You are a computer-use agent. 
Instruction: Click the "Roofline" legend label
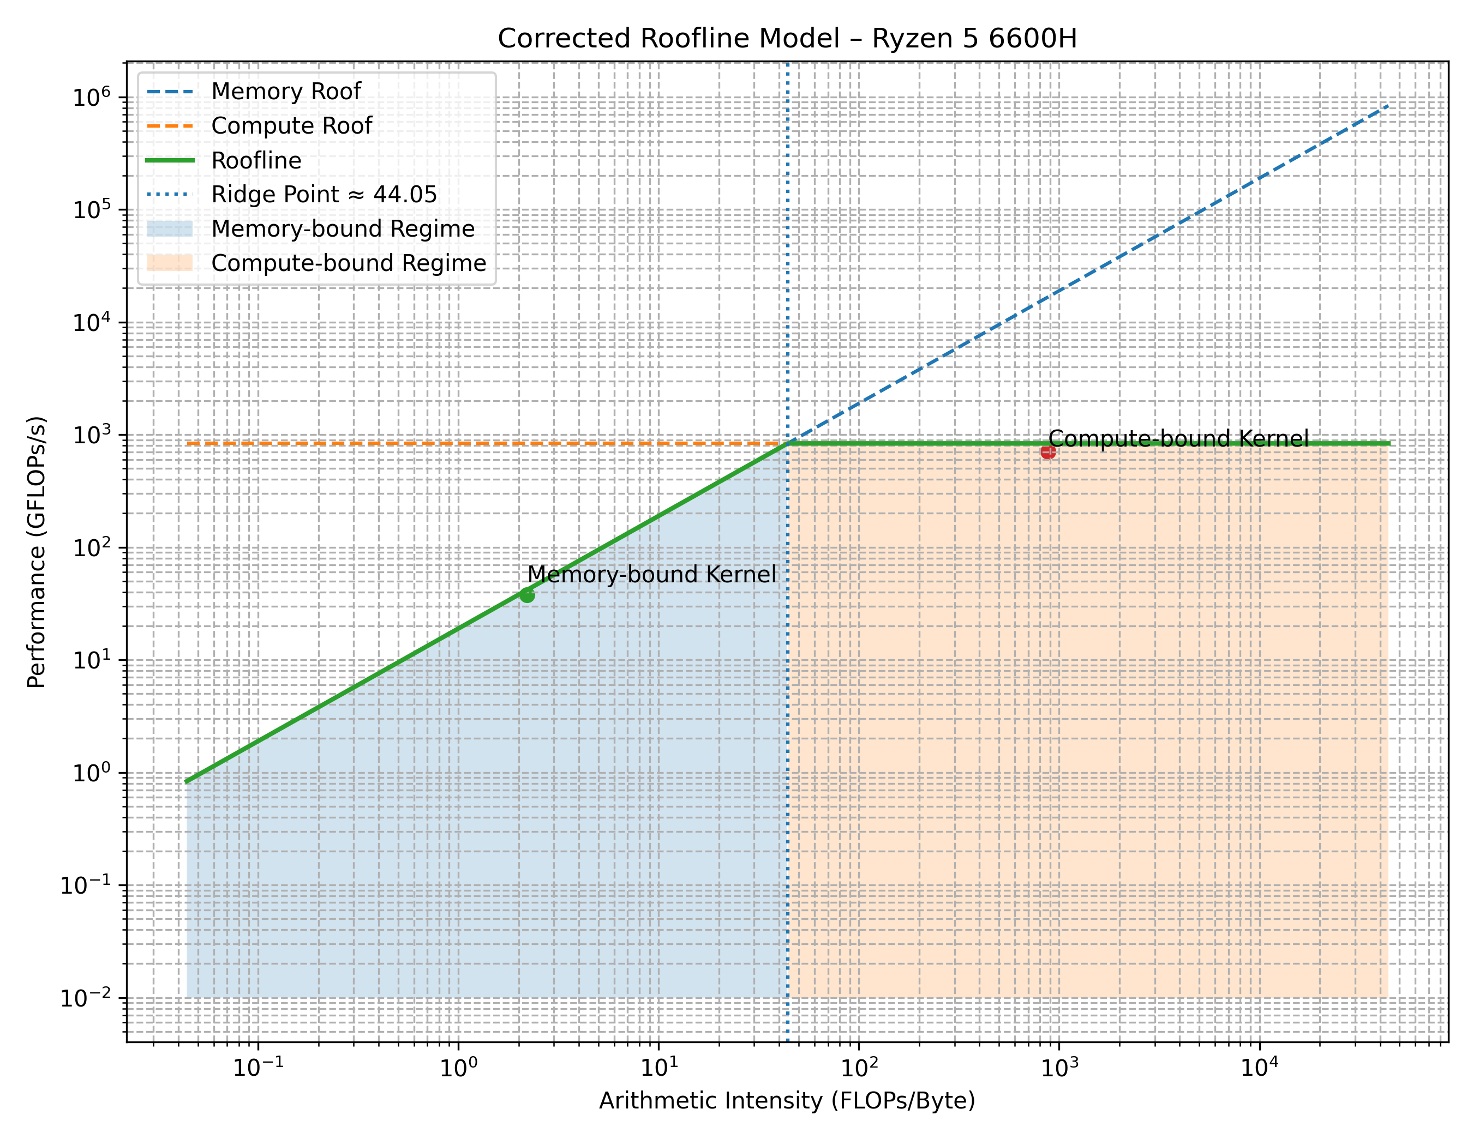click(x=256, y=160)
